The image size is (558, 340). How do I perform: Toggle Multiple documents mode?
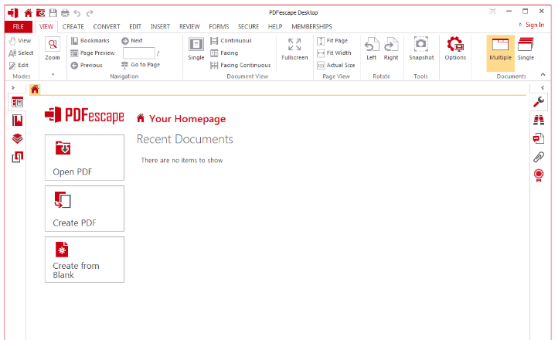click(500, 53)
